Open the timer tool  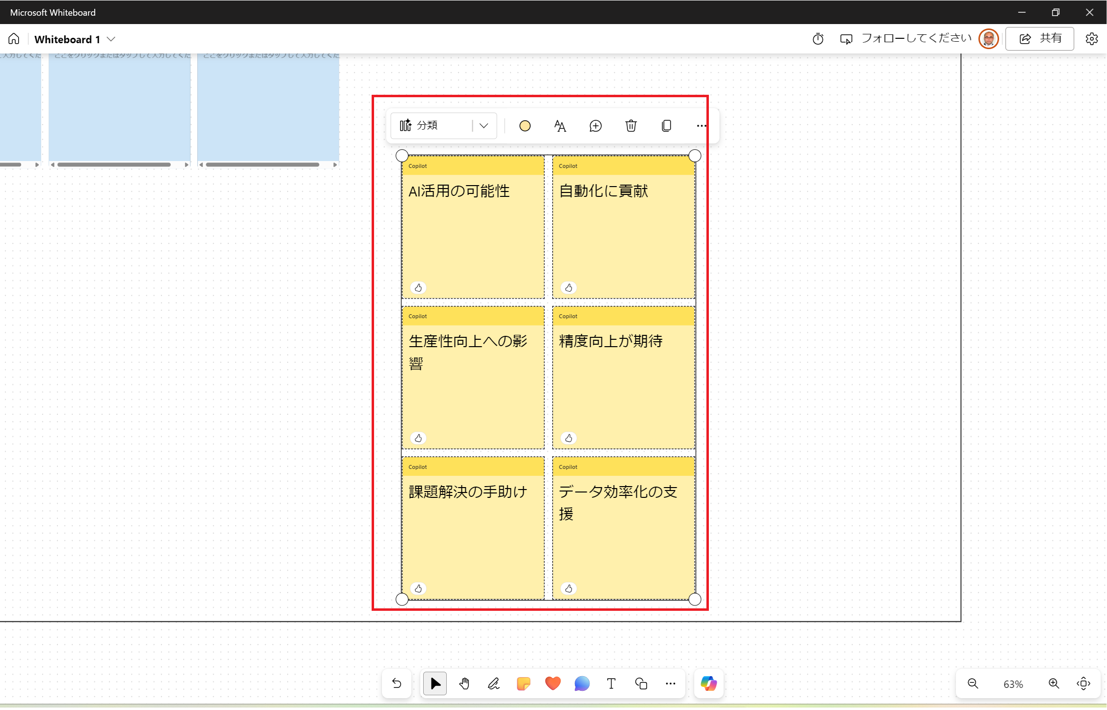pos(818,39)
